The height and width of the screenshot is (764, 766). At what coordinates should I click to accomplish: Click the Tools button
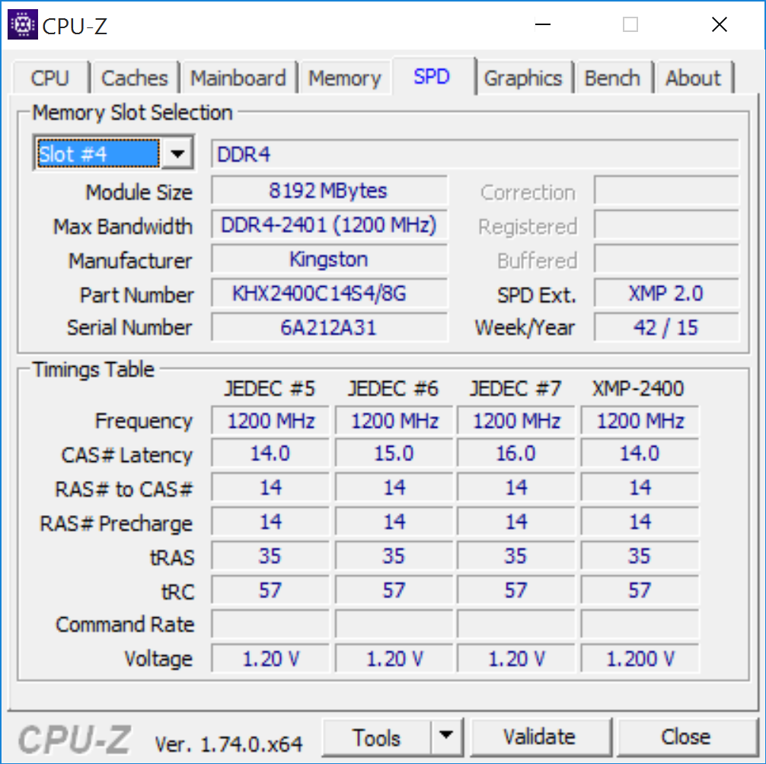click(377, 737)
